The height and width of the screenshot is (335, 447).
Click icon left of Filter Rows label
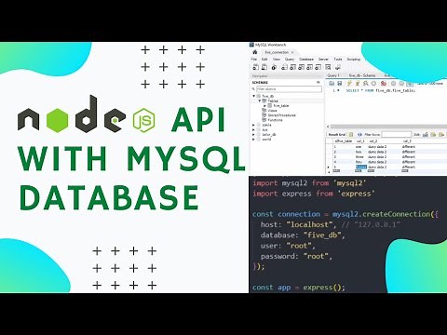pyautogui.click(x=359, y=134)
